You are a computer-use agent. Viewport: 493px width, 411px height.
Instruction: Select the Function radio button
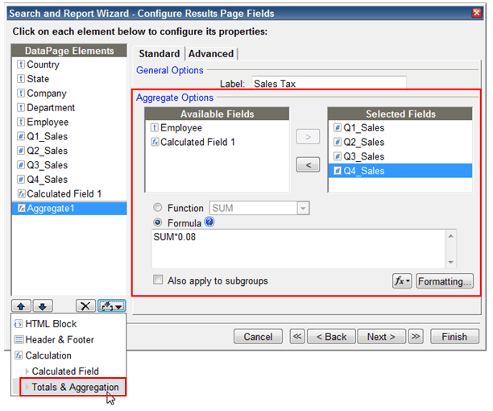click(x=158, y=208)
